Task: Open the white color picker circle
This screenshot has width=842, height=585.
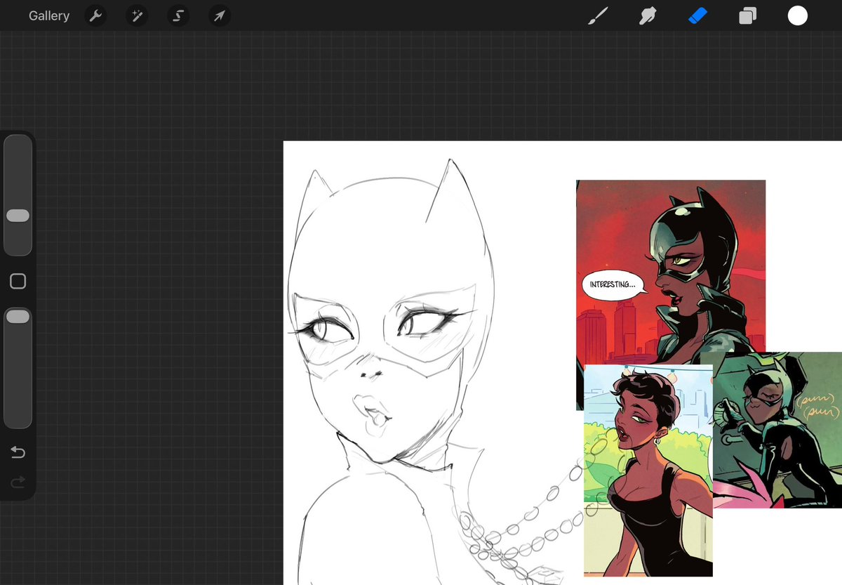Action: tap(798, 15)
